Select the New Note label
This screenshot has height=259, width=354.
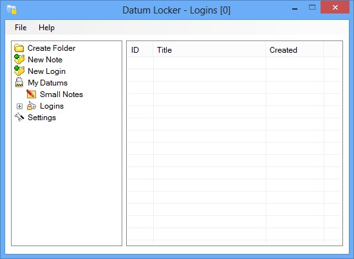point(45,60)
